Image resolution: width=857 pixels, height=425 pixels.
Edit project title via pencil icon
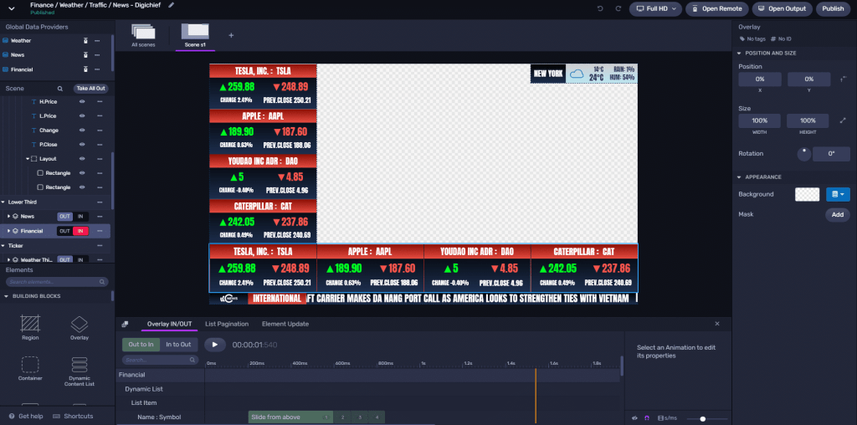tap(172, 5)
